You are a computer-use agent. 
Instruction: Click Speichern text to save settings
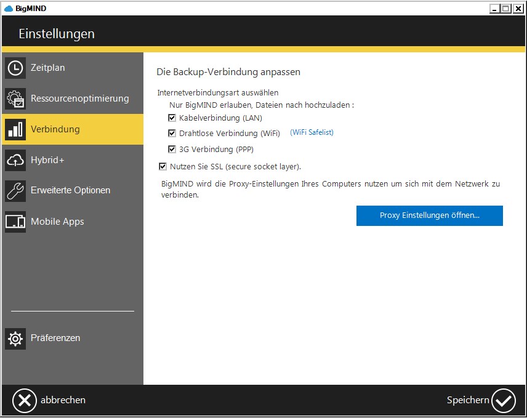coord(468,400)
